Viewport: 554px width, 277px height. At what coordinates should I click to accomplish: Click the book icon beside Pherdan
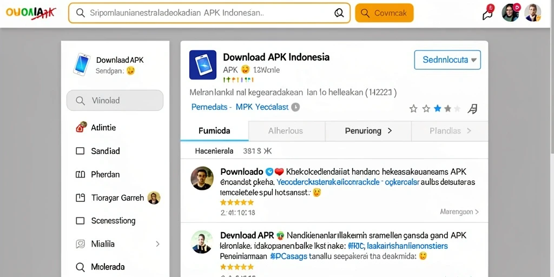(80, 174)
